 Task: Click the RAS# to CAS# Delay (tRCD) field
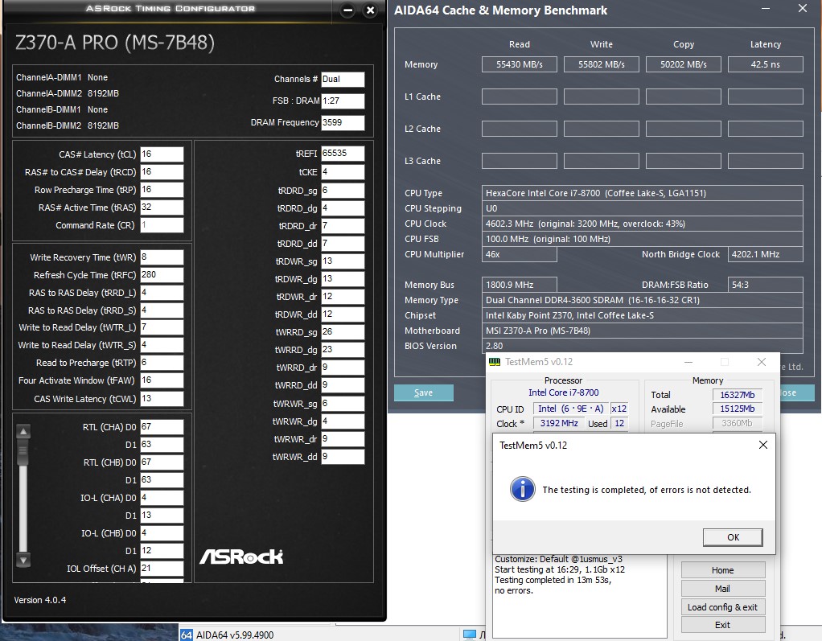(x=162, y=172)
